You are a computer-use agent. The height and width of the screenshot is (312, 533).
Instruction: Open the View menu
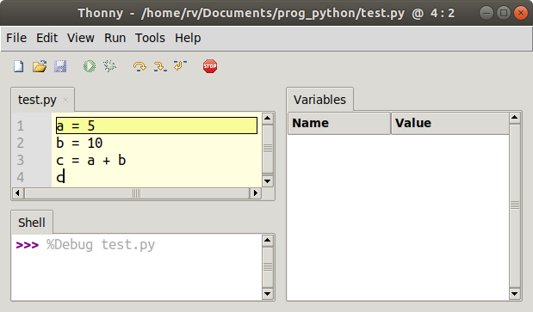pyautogui.click(x=81, y=38)
